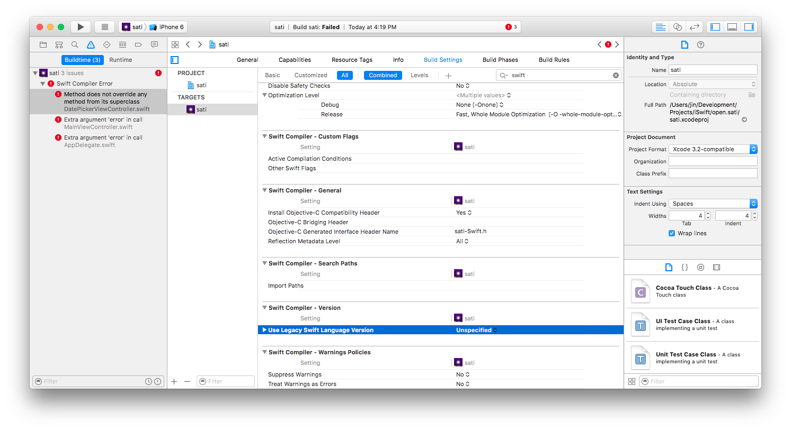The width and height of the screenshot is (791, 431).
Task: Open the Build Phases tab
Action: (500, 60)
